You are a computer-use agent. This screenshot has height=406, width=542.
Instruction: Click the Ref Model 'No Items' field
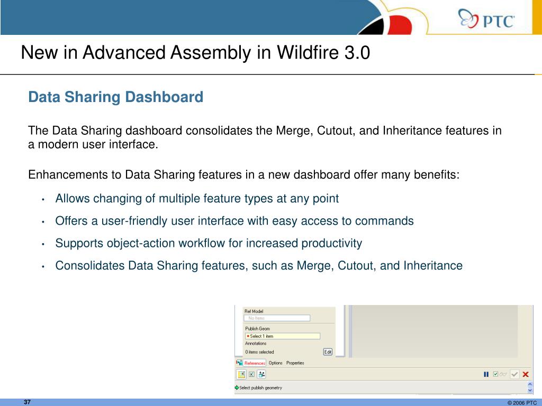pyautogui.click(x=277, y=318)
